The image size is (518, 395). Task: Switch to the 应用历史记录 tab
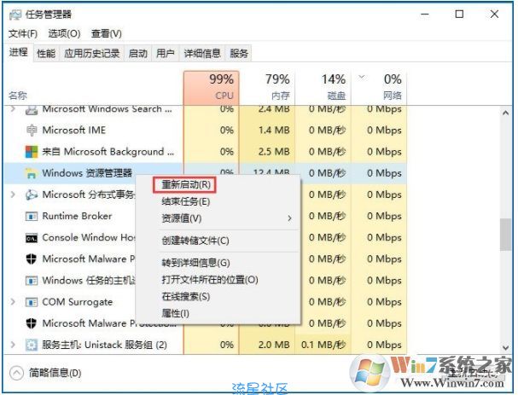point(92,53)
